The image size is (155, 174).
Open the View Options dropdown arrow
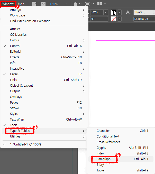coord(80,4)
